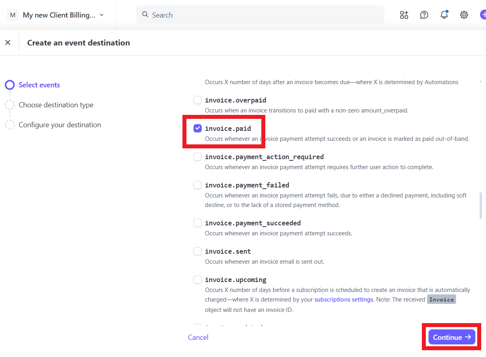Click the Cancel link
Screen dimensions: 486x357
coord(198,337)
